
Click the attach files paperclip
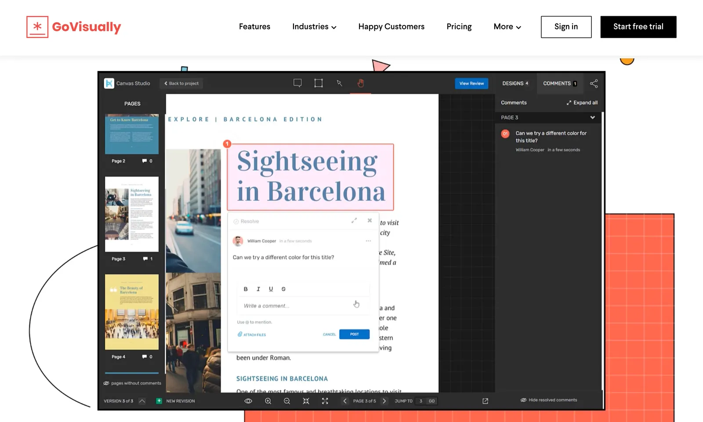[240, 334]
